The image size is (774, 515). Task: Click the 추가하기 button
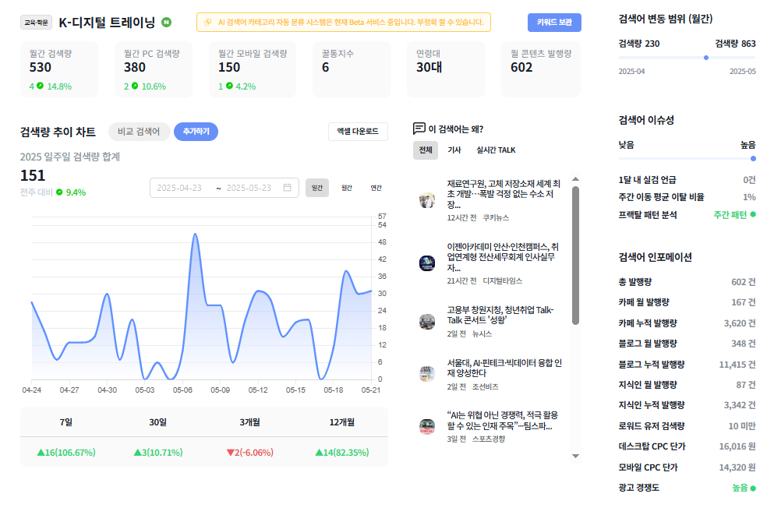(x=196, y=132)
